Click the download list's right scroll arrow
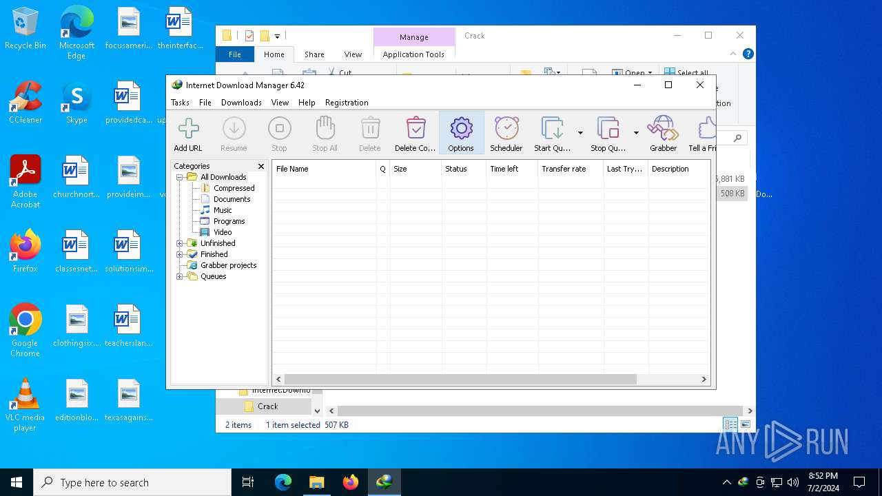This screenshot has width=882, height=496. tap(704, 379)
